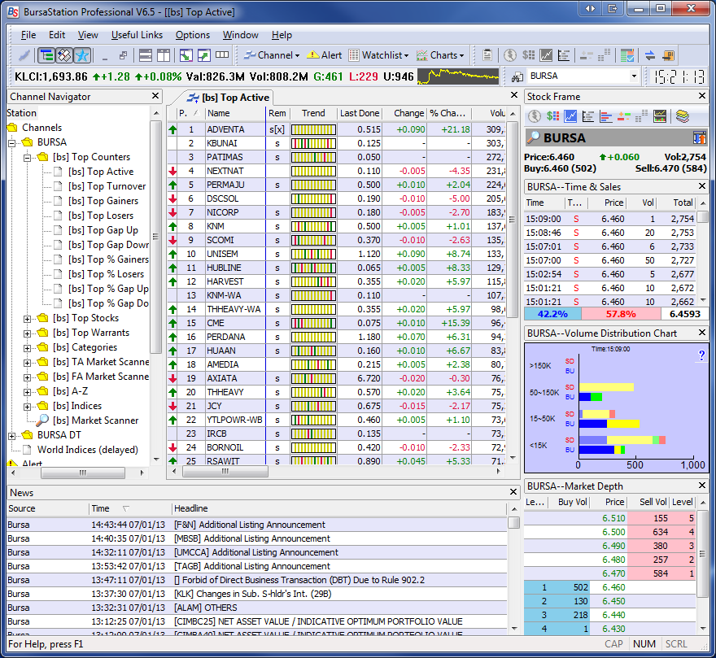The width and height of the screenshot is (716, 658).
Task: Open the Watchlist dropdown in toolbar
Action: point(378,55)
